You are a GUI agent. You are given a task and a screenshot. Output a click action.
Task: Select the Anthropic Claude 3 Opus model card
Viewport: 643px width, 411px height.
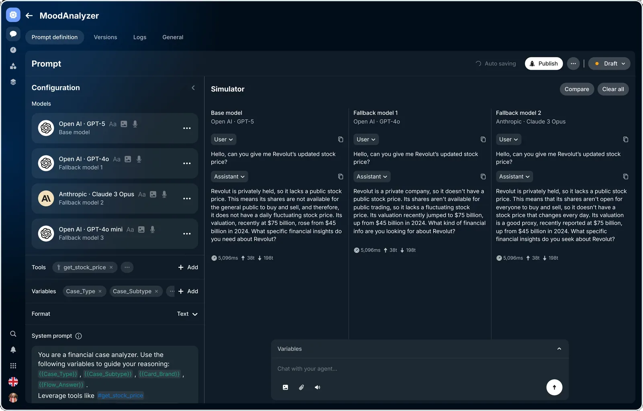click(115, 199)
